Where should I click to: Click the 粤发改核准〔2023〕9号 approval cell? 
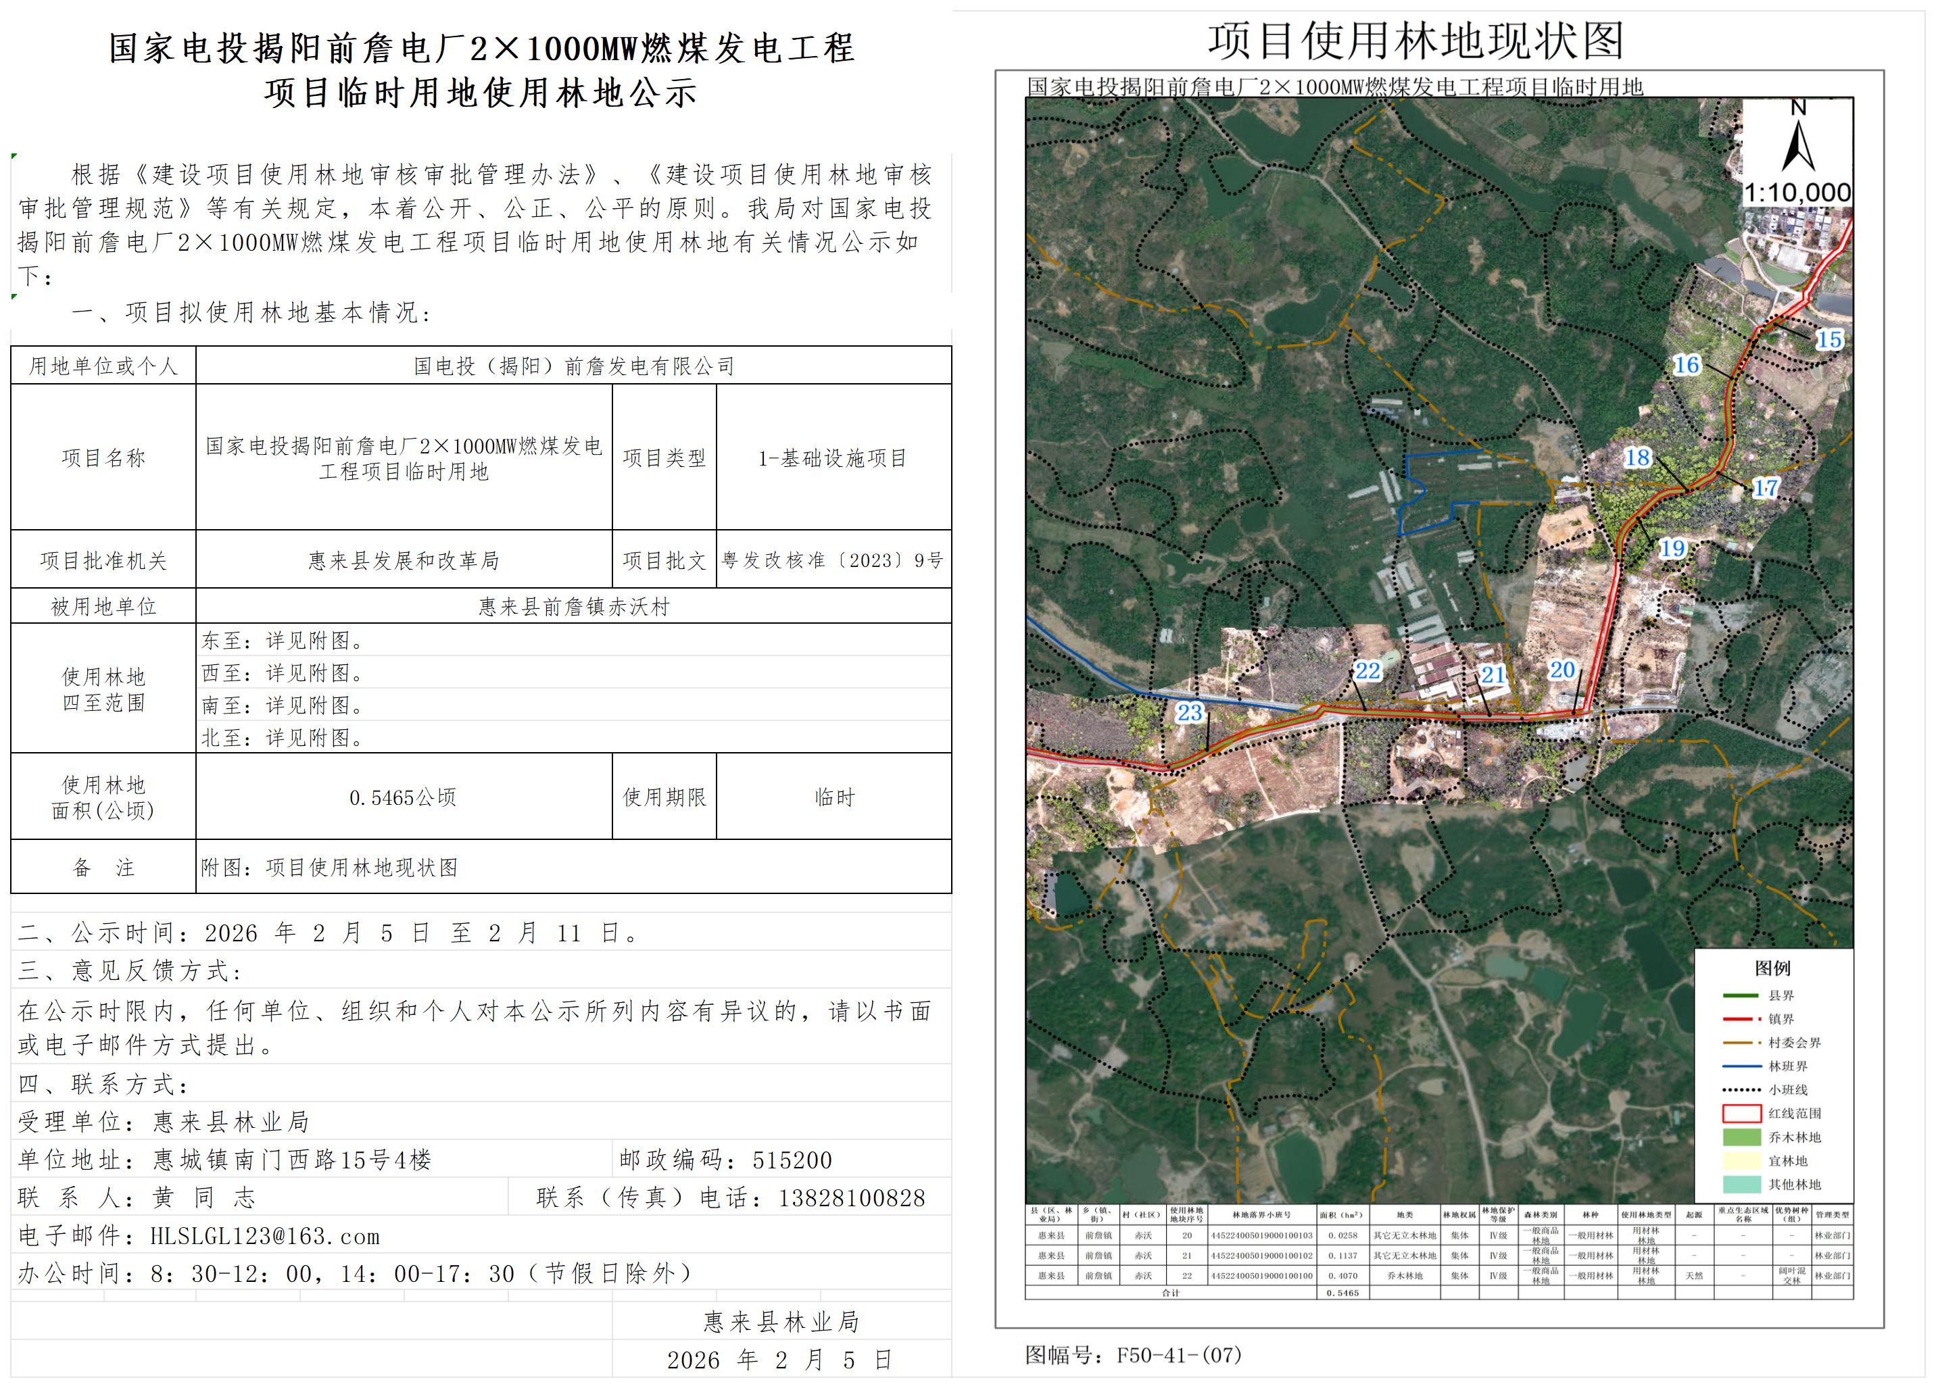point(832,560)
